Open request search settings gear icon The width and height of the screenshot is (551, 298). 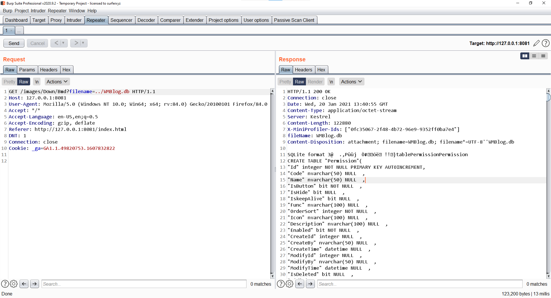coord(14,284)
